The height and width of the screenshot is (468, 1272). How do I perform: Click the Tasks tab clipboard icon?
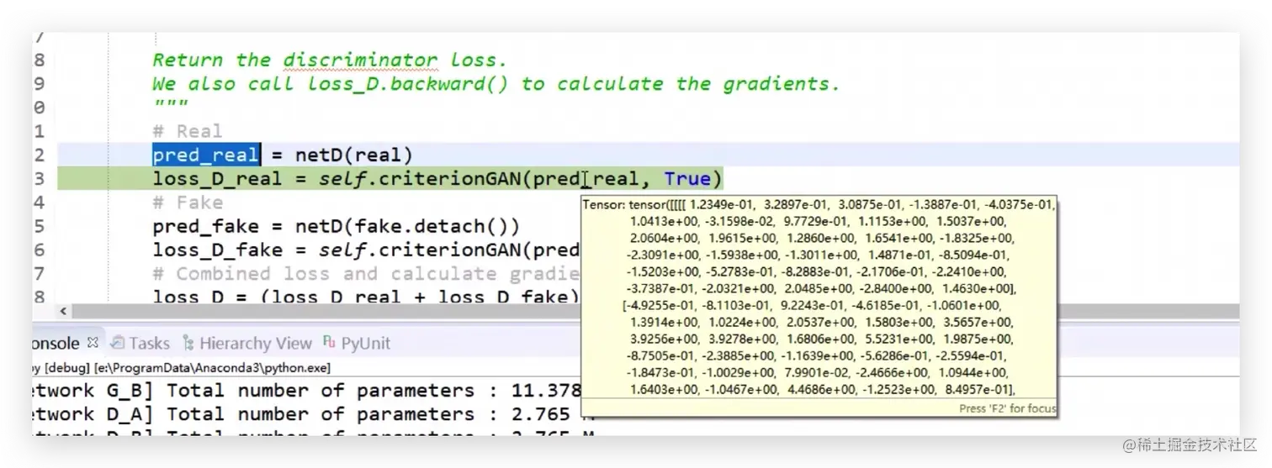(118, 343)
